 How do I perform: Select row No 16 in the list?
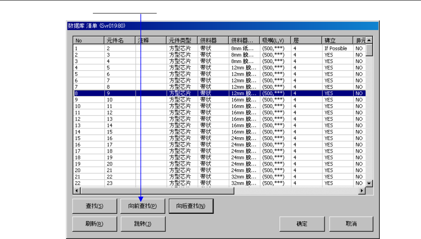coord(220,145)
